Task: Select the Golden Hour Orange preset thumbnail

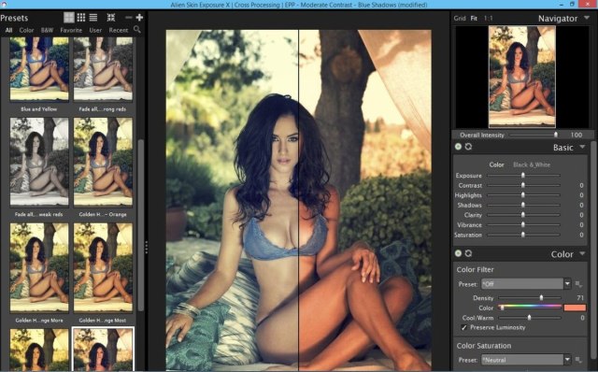Action: pos(103,162)
